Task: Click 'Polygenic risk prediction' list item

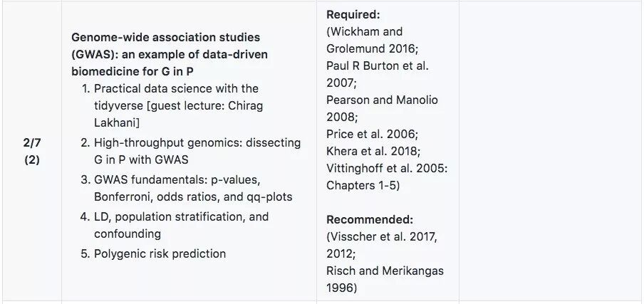Action: 160,253
